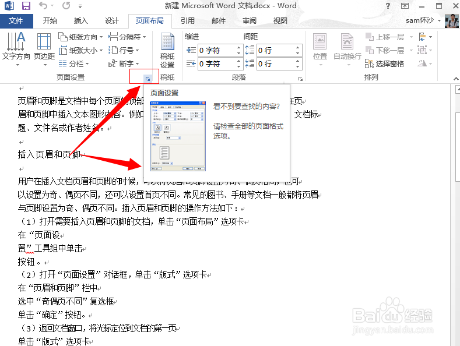Click the text line 插入页眉和页脚
This screenshot has height=346, width=460.
49,154
